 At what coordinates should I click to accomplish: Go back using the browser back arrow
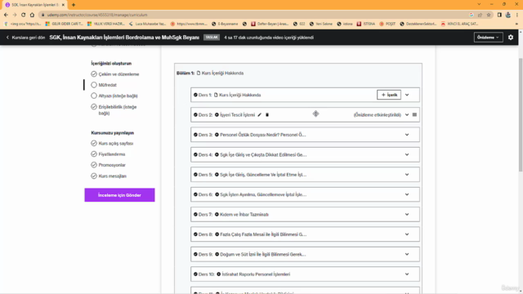pyautogui.click(x=6, y=15)
